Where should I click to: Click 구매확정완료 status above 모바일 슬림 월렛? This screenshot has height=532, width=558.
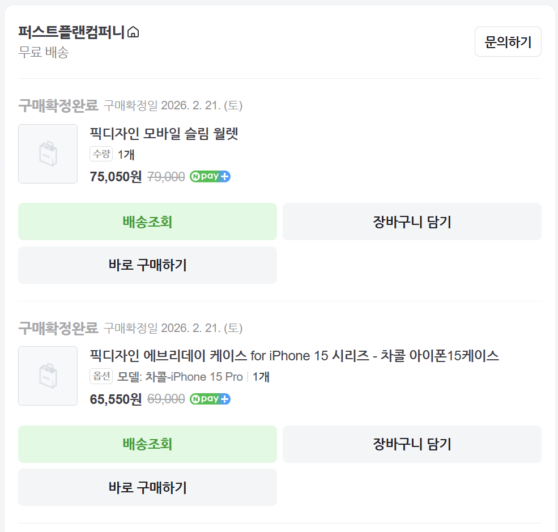(x=58, y=105)
